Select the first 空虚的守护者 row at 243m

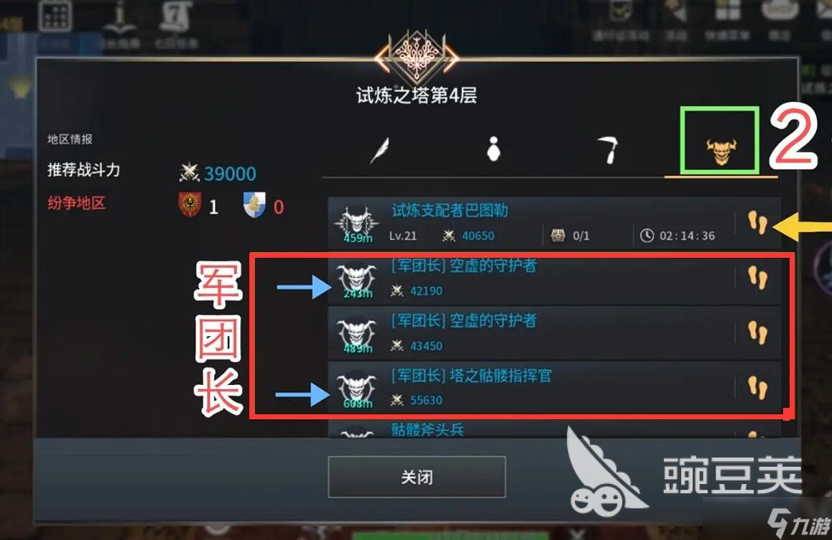click(554, 278)
